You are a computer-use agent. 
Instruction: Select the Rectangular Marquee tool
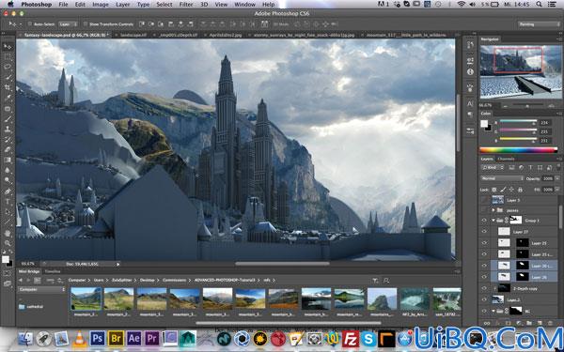8,56
